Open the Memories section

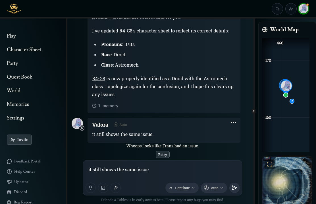18,104
